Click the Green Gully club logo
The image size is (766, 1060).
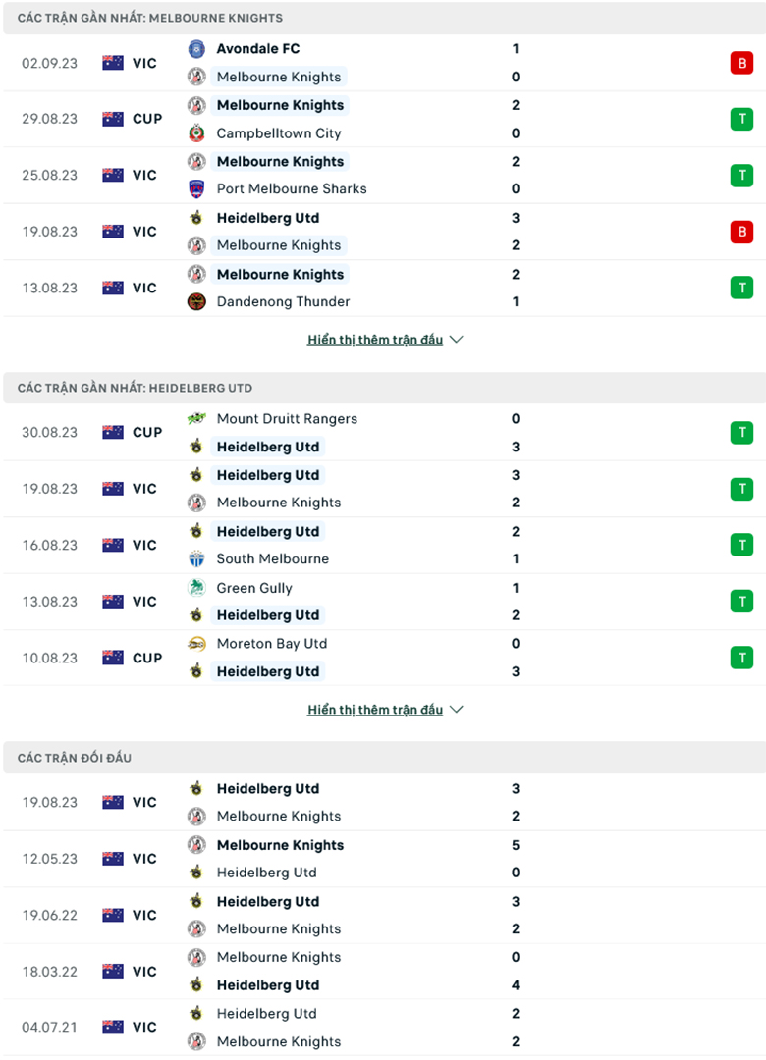tap(196, 588)
